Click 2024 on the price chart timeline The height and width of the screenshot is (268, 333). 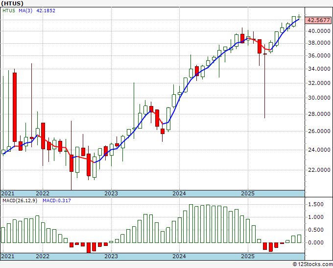click(x=179, y=193)
